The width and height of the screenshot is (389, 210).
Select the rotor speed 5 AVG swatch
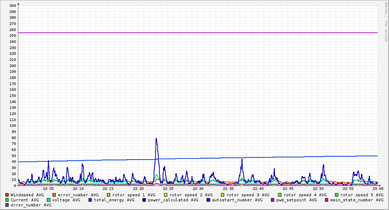point(337,195)
